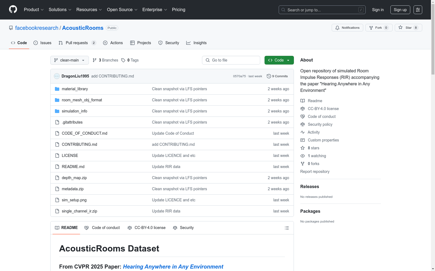Click the room_mesh_obj_format folder icon
Viewport: 435px width, 271px height.
(57, 100)
